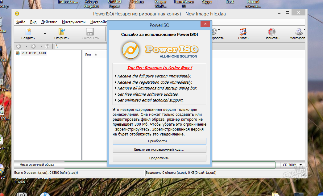Select the Advego Plagiatus desktop shortcut
Image resolution: width=323 pixels, height=196 pixels.
click(x=91, y=4)
